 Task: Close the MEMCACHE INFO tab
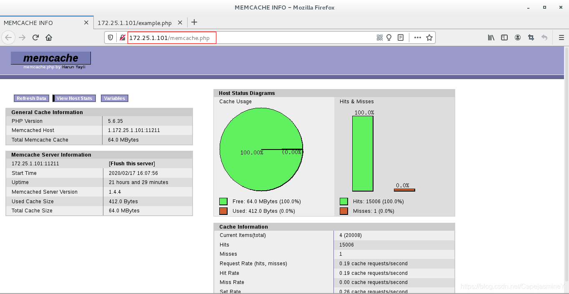(x=86, y=23)
